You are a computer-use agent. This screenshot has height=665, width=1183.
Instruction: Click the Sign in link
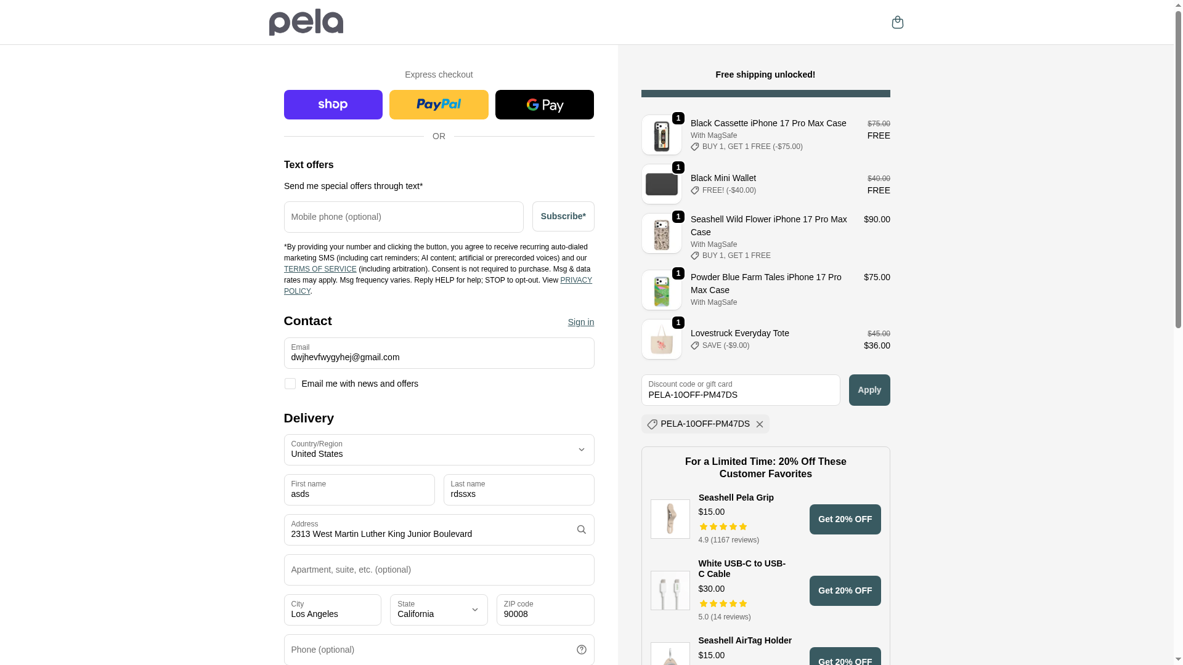click(x=580, y=322)
